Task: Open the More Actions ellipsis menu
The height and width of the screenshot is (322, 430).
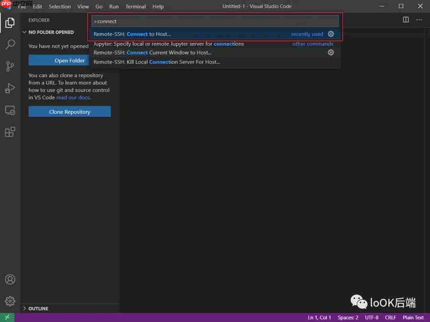Action: pos(419,19)
